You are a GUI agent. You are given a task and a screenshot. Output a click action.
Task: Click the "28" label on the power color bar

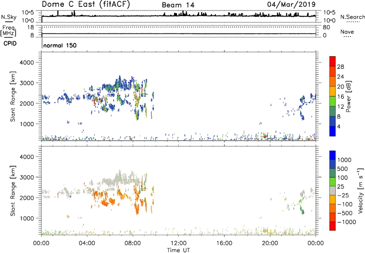340,67
